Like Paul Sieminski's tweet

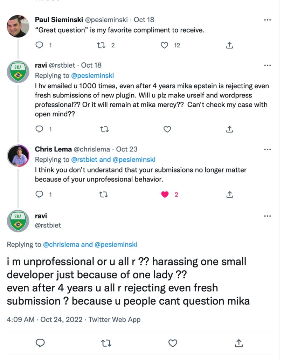164,45
